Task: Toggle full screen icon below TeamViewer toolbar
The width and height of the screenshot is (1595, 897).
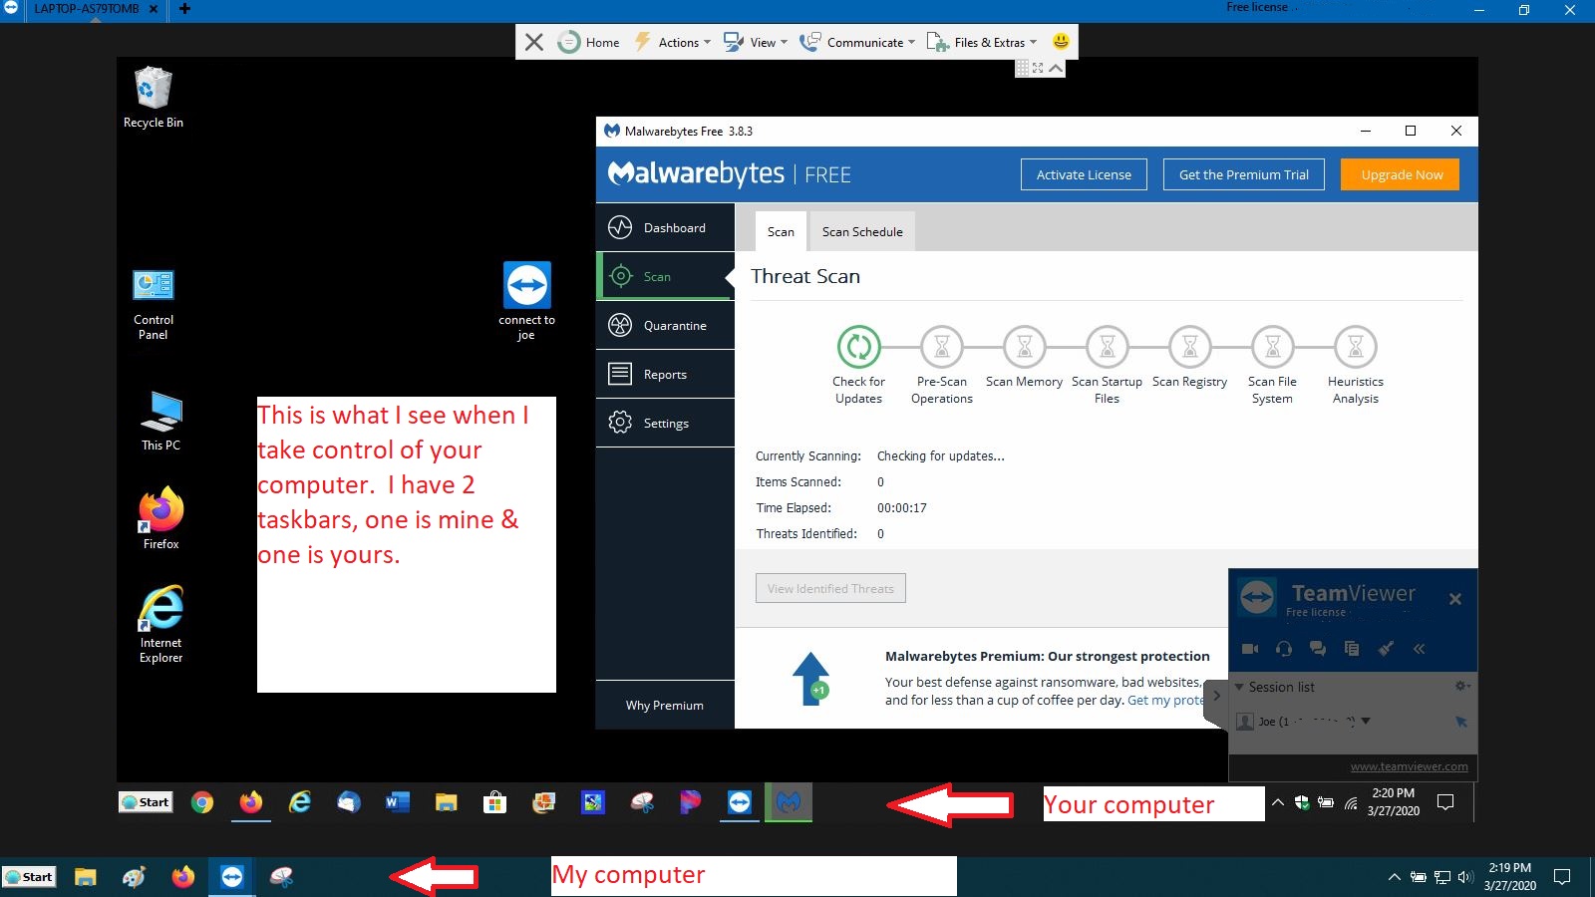Action: coord(1039,68)
